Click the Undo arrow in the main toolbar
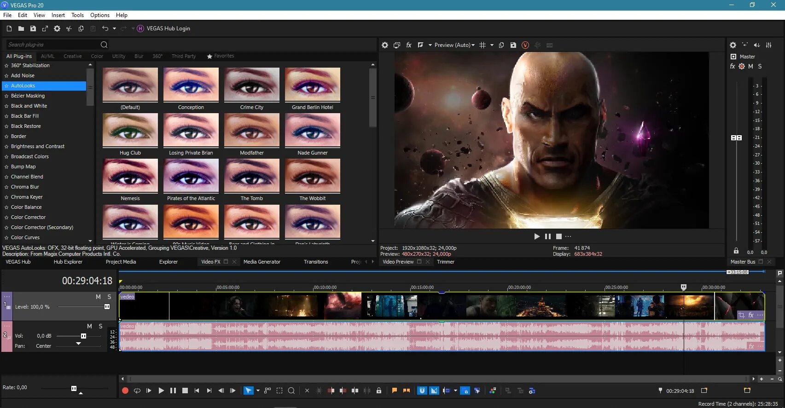 105,29
